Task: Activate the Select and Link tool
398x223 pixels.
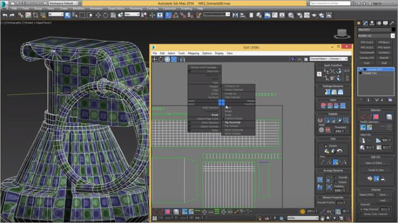Action: (x=21, y=15)
